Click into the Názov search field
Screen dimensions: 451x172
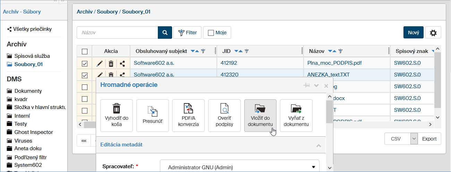(117, 33)
